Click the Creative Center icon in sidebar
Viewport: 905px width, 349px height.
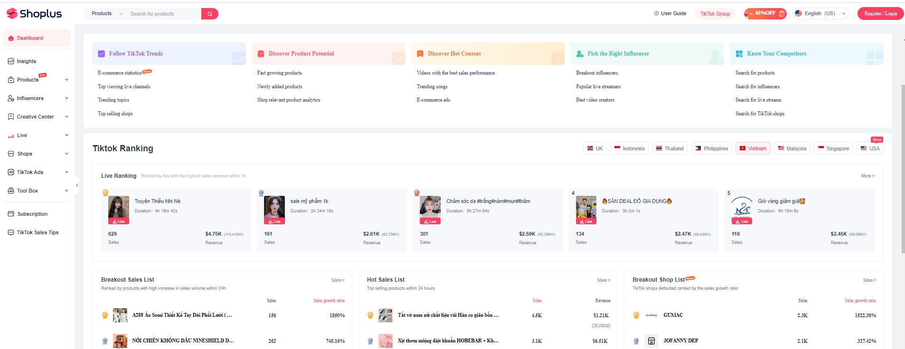click(x=11, y=117)
